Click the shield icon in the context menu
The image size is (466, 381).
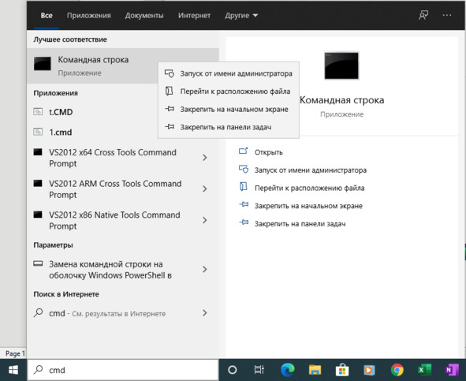tap(170, 73)
